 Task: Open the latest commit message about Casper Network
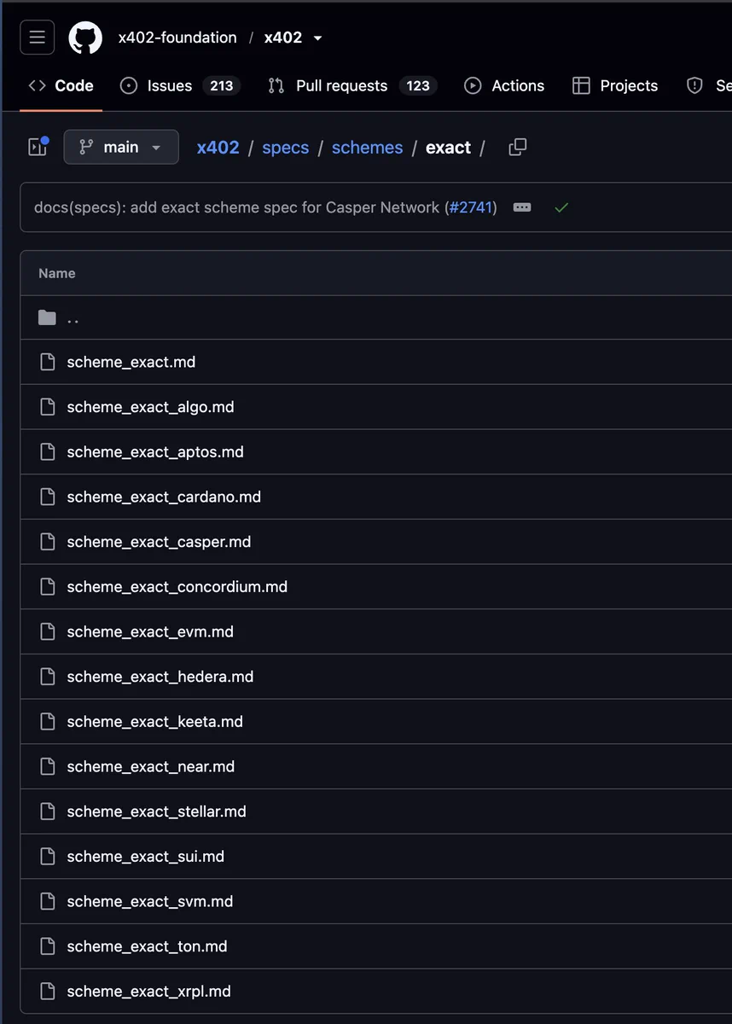tap(236, 207)
